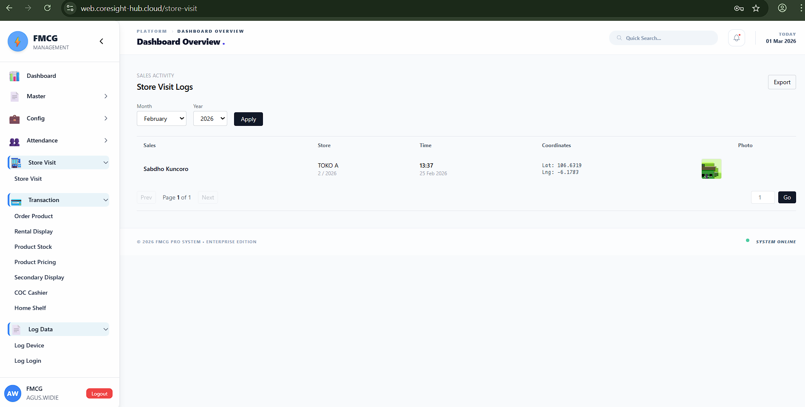Reload the page with browser refresh icon
805x407 pixels.
coord(48,8)
